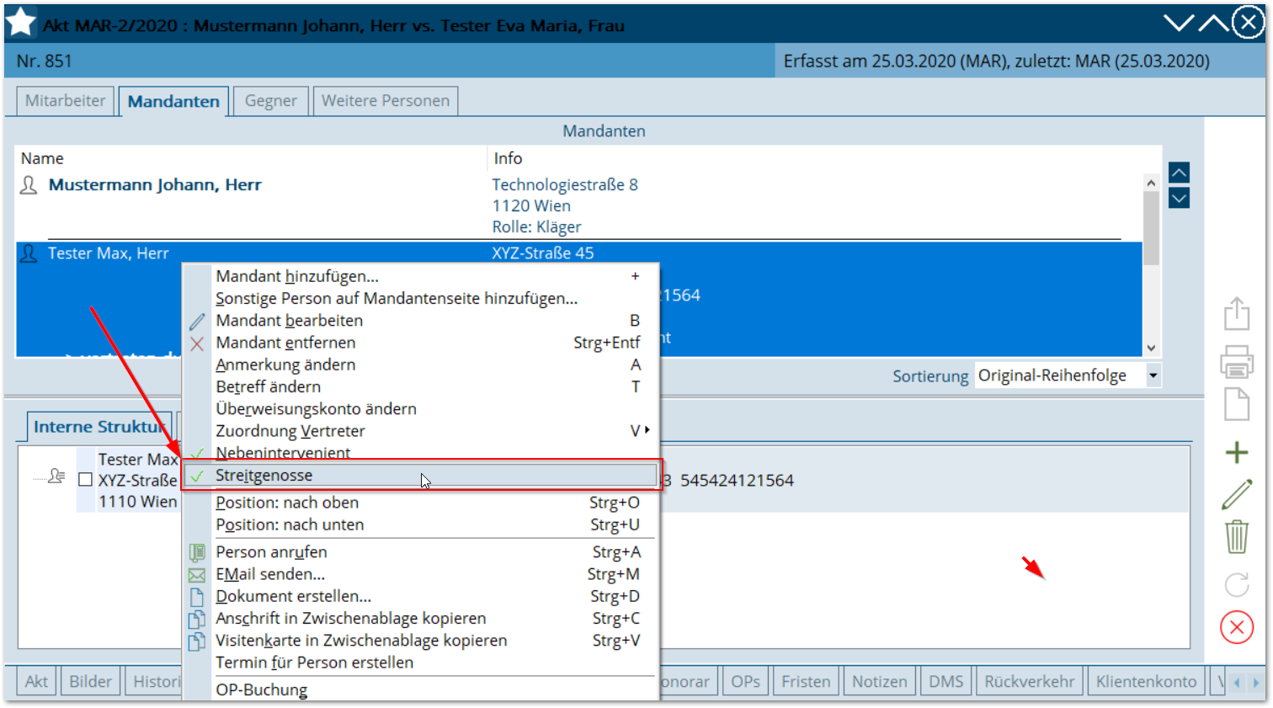Move entry down with blue down-arrow button

1179,199
